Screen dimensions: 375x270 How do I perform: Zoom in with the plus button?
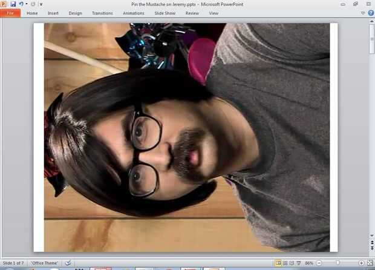click(361, 263)
